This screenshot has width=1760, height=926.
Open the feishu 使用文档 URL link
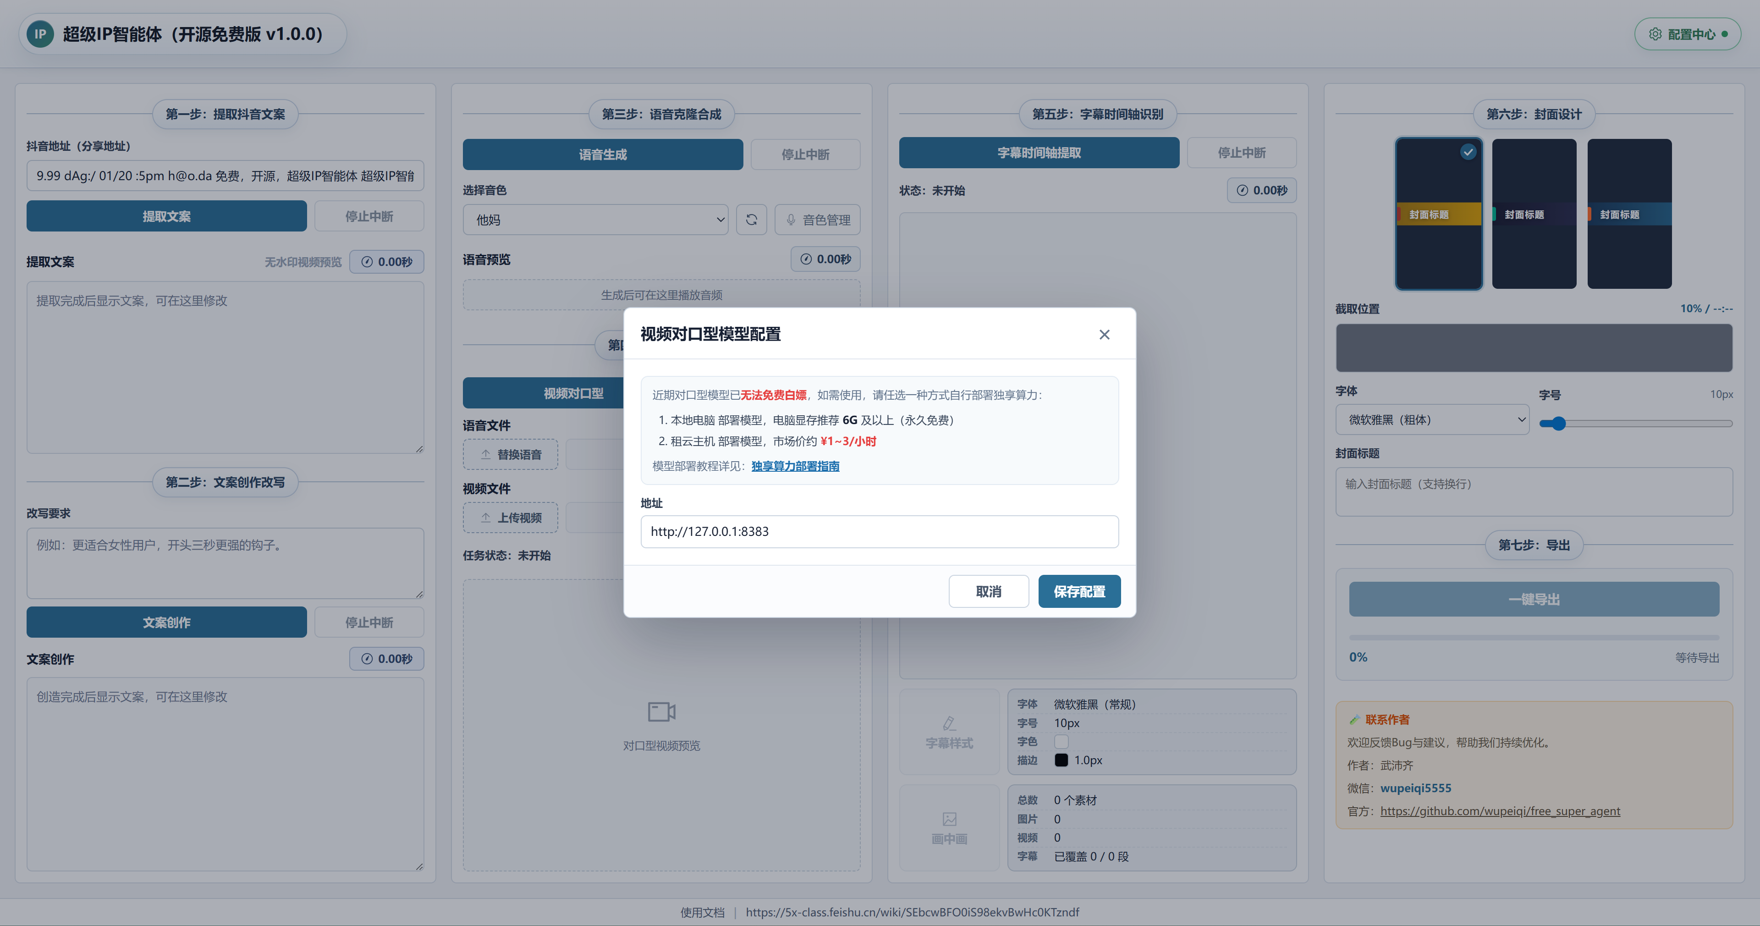pyautogui.click(x=912, y=912)
